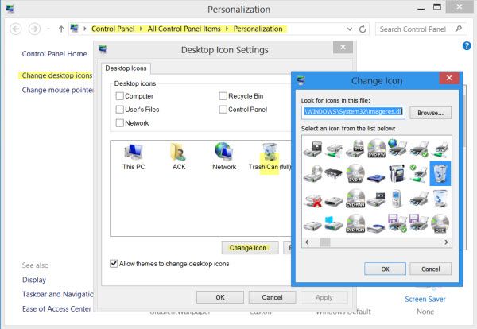Screen dimensions: 477x329
Task: Open the Change desktop icons link
Action: coord(57,75)
